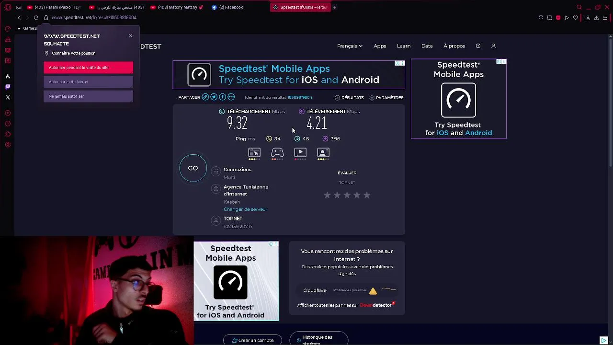The image size is (613, 345).
Task: Open a new tab with plus button
Action: (x=335, y=7)
